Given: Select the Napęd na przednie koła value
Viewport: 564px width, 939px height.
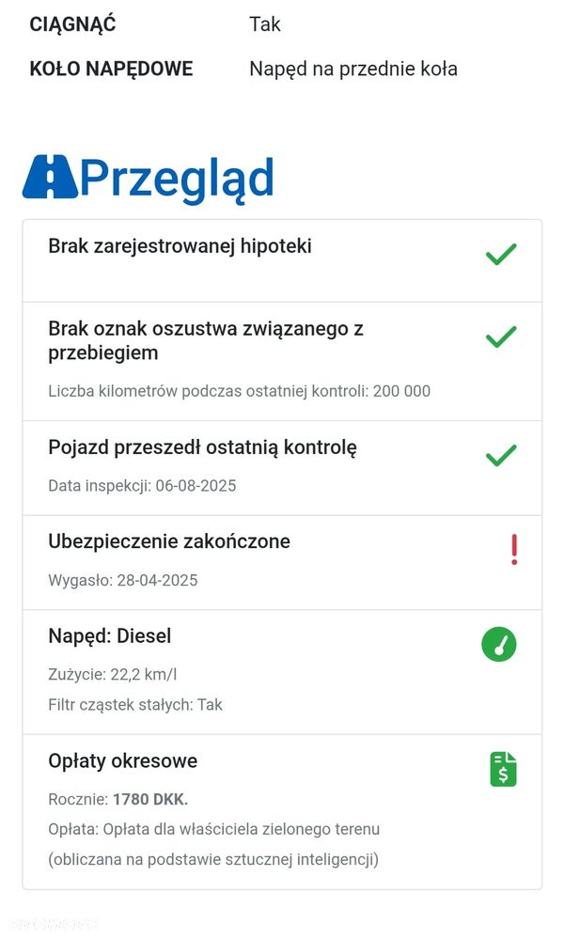Looking at the screenshot, I should click(x=353, y=69).
